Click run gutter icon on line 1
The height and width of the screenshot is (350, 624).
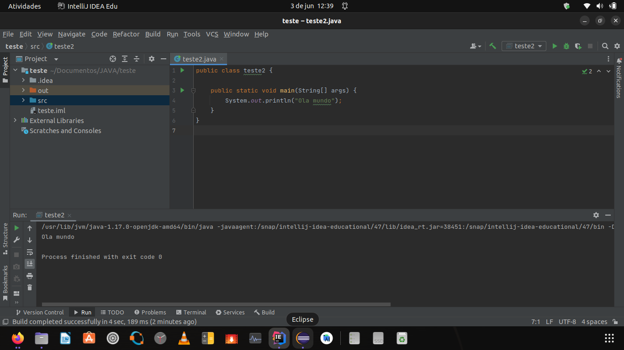[182, 70]
